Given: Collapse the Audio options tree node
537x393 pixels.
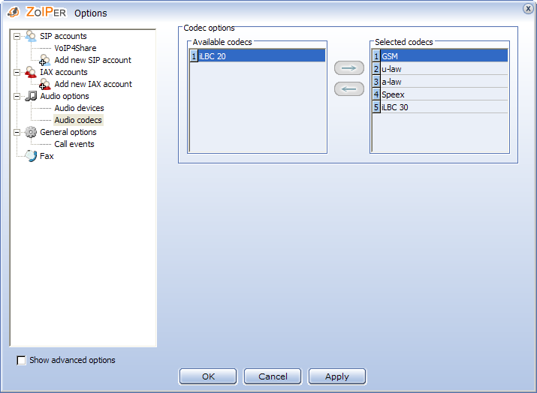Looking at the screenshot, I should point(17,96).
